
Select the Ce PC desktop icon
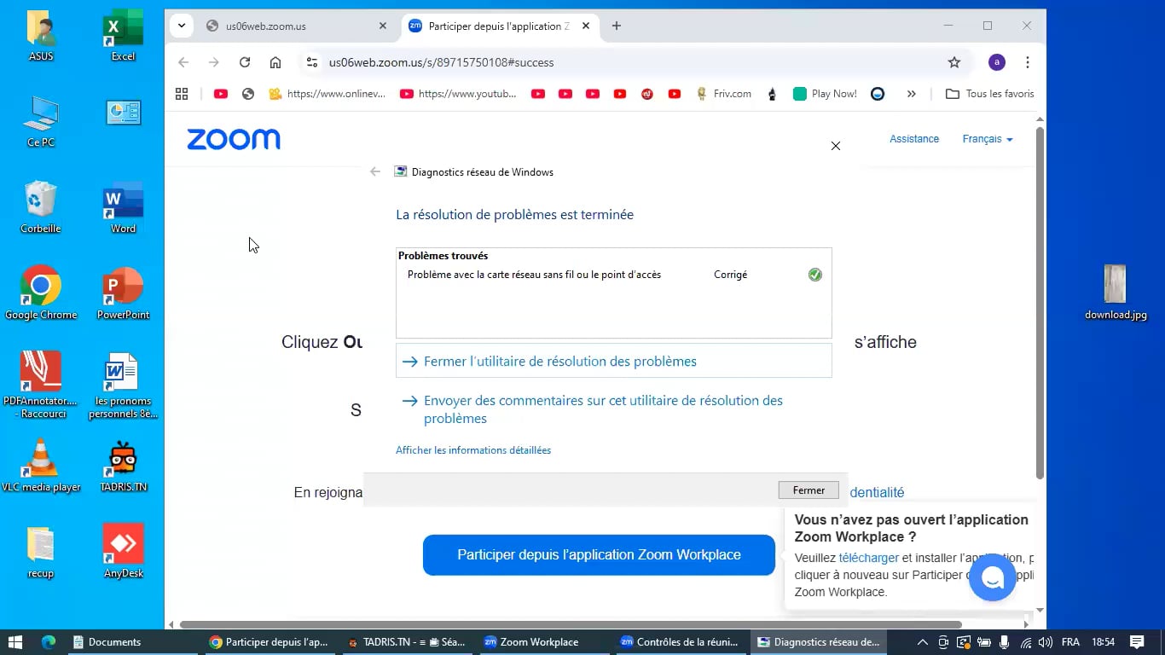coord(41,122)
